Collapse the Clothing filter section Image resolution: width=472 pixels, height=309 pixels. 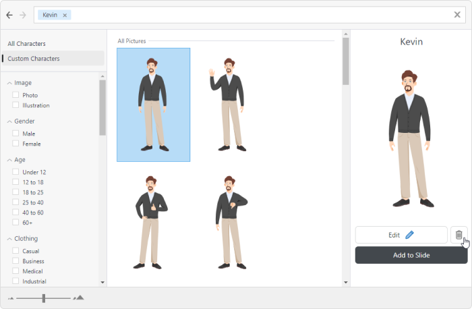pyautogui.click(x=9, y=239)
